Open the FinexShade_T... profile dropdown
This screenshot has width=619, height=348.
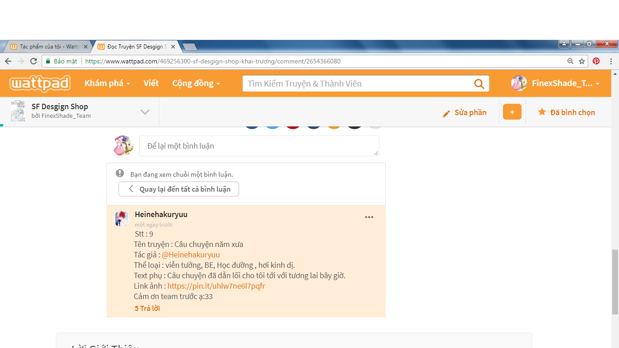click(x=555, y=83)
